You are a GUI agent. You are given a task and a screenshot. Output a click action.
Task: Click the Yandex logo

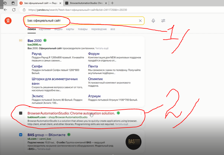(8, 21)
